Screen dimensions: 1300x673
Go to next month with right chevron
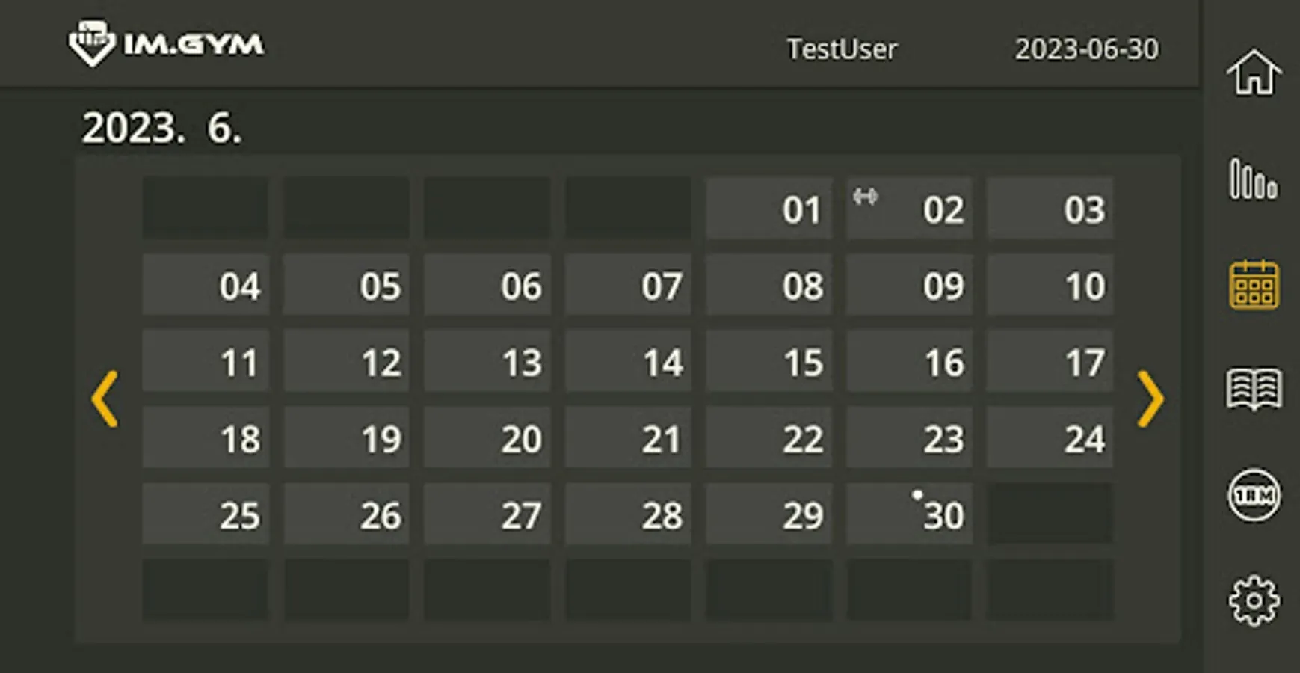(1150, 399)
